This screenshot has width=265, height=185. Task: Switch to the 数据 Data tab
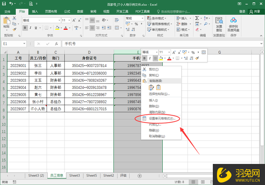pos(80,12)
